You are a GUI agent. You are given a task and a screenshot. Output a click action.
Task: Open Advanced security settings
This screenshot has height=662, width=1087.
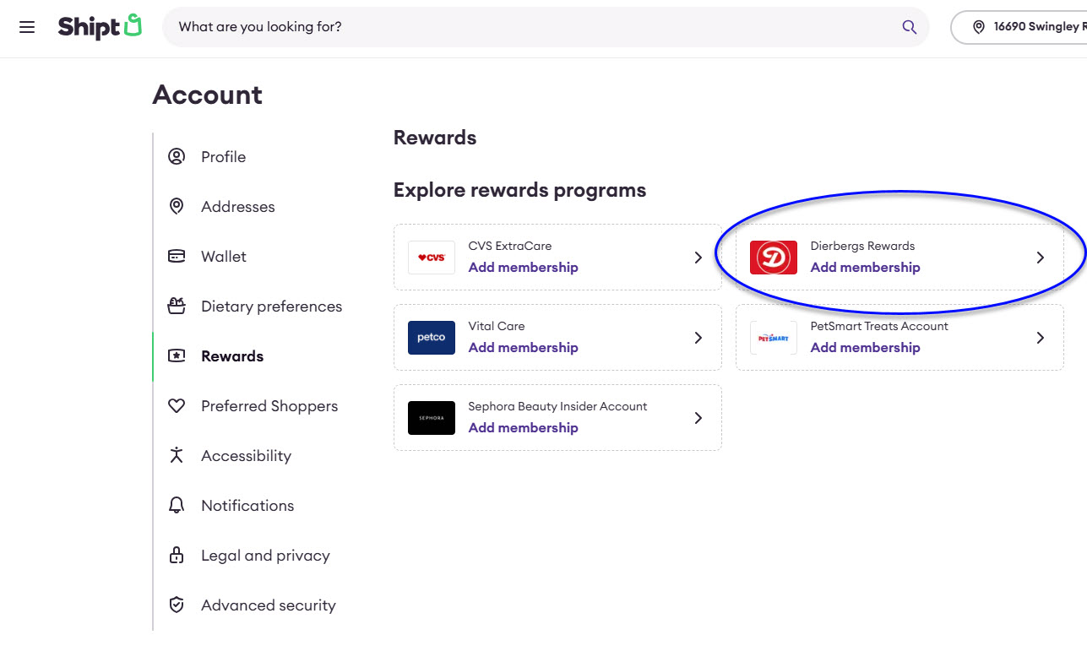pyautogui.click(x=269, y=605)
